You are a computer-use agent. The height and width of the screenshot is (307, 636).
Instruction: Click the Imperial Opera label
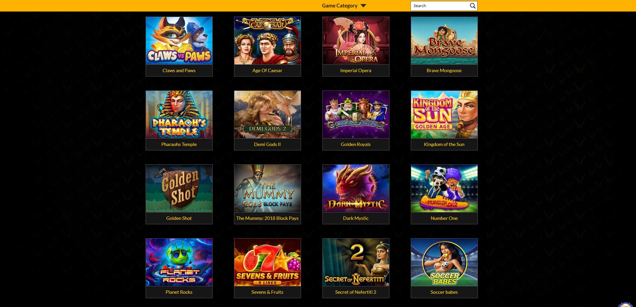pos(356,70)
